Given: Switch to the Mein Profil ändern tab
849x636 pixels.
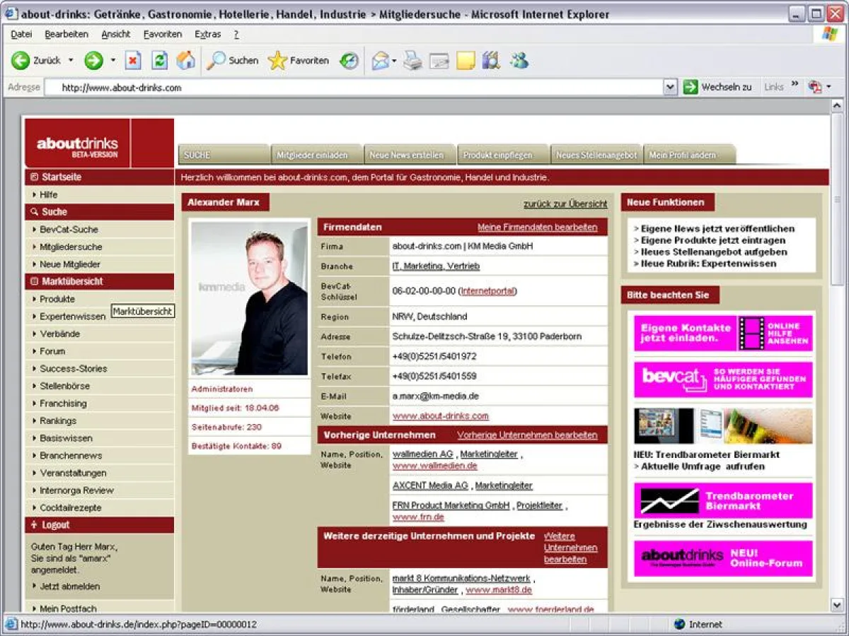Looking at the screenshot, I should pyautogui.click(x=683, y=154).
